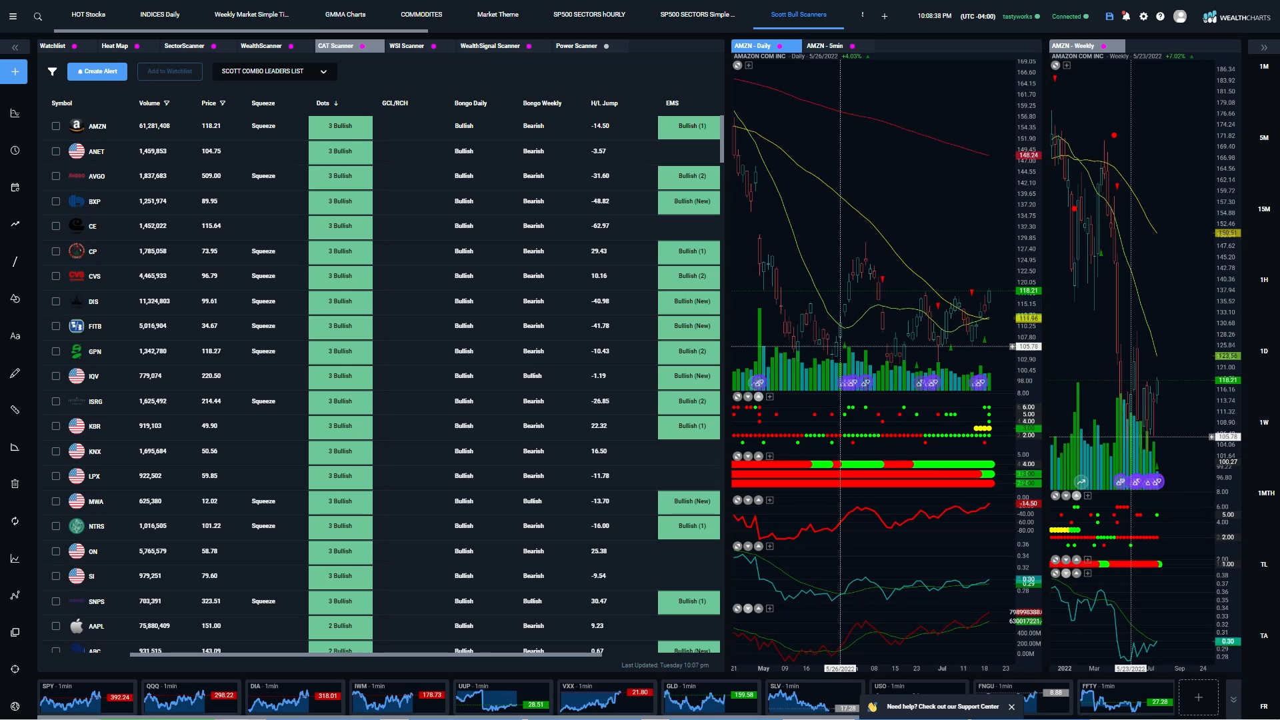Image resolution: width=1280 pixels, height=720 pixels.
Task: Add indicator plus on AMZN Weekly chart
Action: [x=1067, y=65]
